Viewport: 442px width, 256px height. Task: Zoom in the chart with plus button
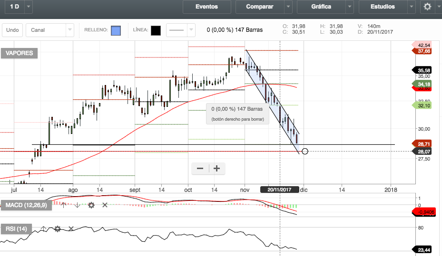click(x=216, y=168)
